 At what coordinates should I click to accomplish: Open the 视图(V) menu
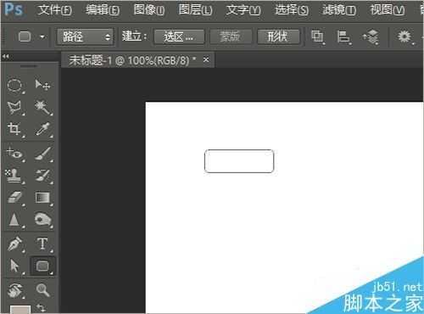388,10
